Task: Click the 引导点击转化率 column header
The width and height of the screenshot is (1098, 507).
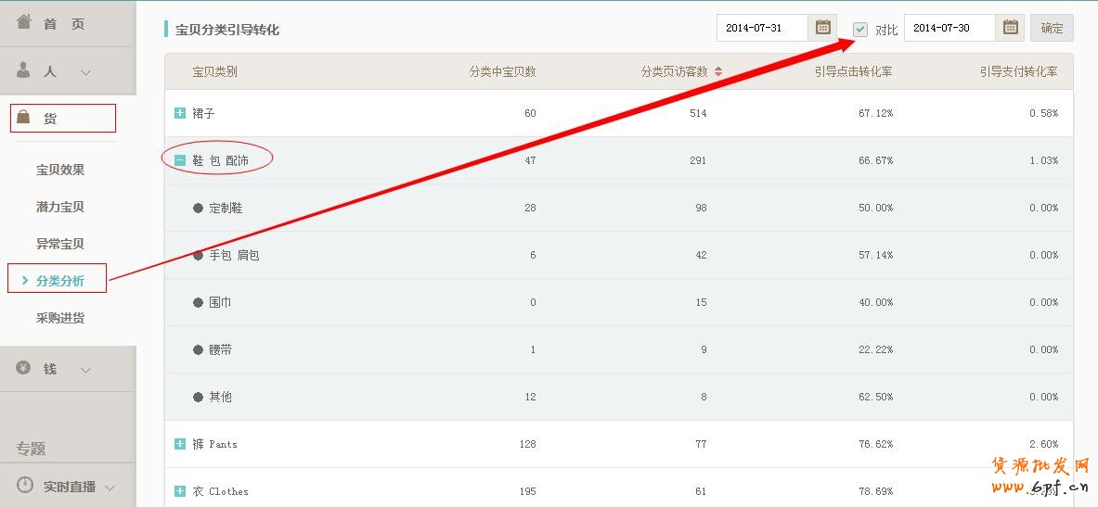Action: [x=853, y=71]
